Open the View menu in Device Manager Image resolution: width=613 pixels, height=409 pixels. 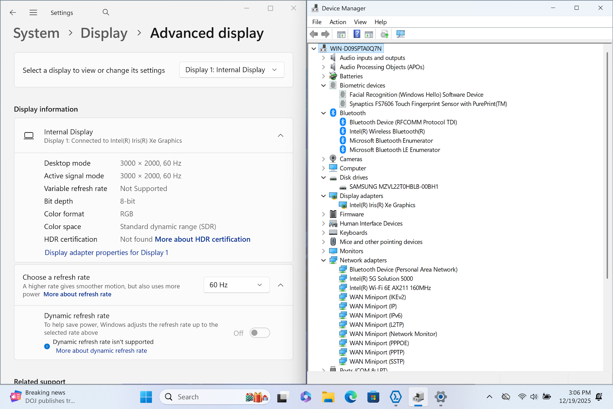pyautogui.click(x=360, y=22)
